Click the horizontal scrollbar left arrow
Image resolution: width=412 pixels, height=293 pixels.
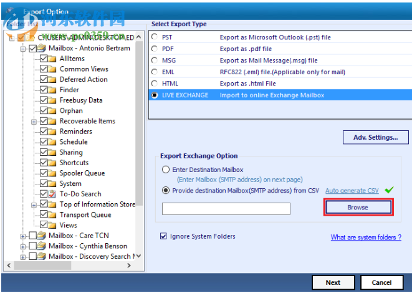click(9, 266)
